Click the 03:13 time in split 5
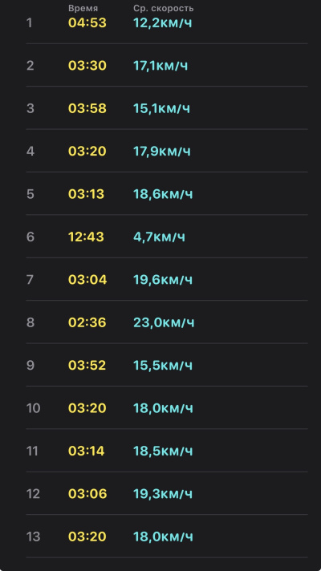This screenshot has width=321, height=571. point(86,194)
